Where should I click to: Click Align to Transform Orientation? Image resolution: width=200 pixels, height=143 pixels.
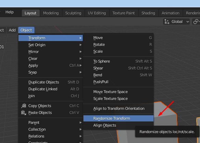pos(119,108)
